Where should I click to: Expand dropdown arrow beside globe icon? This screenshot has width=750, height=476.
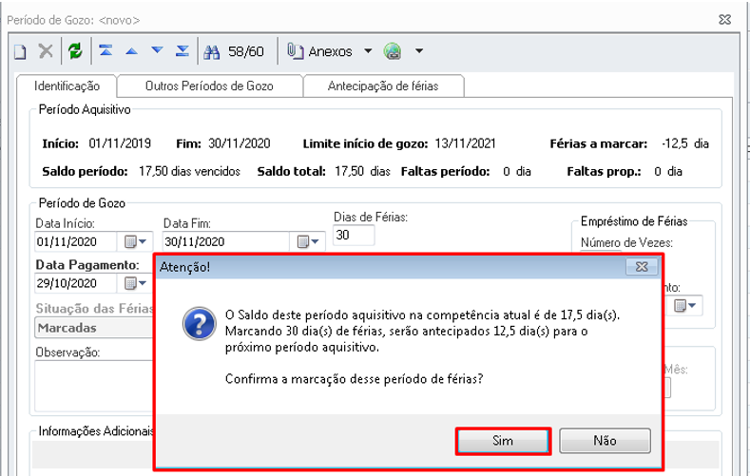[419, 50]
